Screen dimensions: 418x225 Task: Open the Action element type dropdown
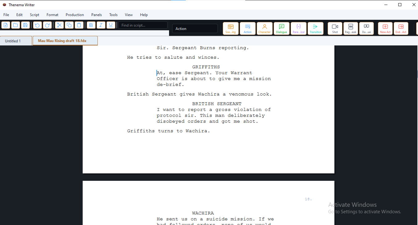tap(195, 29)
